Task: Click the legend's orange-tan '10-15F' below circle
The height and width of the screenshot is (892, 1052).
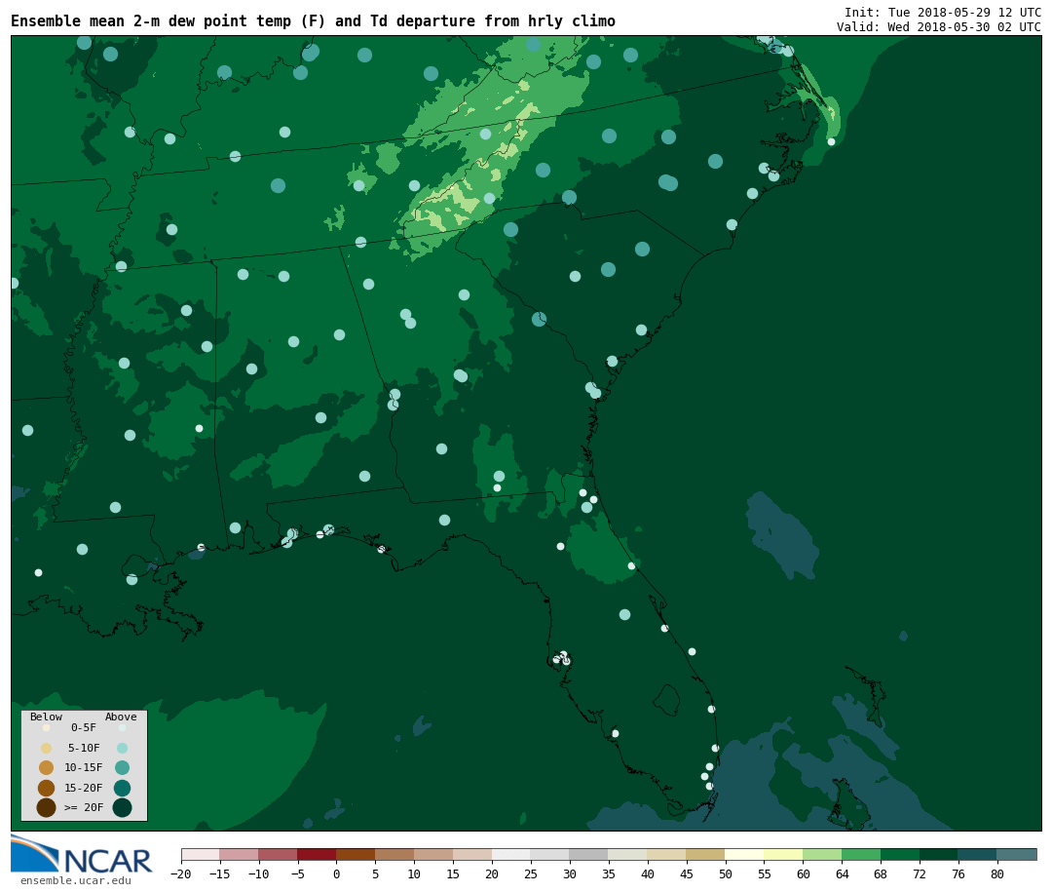Action: click(x=47, y=768)
